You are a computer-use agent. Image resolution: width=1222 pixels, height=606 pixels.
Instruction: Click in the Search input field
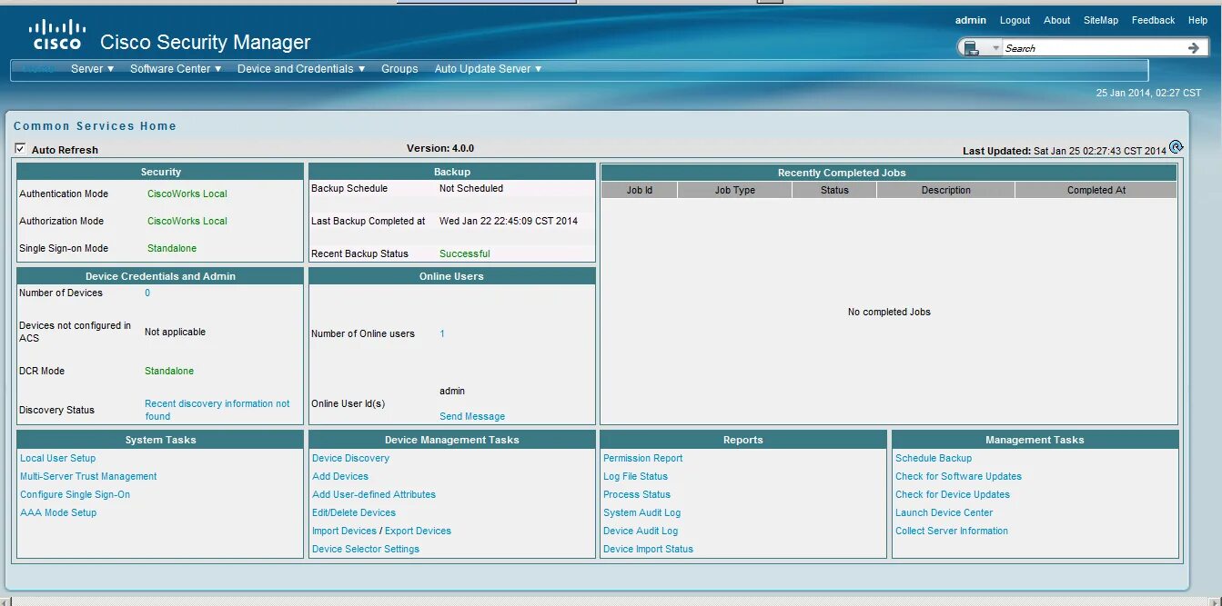(1093, 48)
